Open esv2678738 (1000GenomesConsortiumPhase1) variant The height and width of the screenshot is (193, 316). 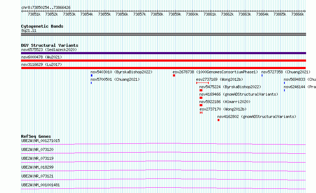point(215,72)
